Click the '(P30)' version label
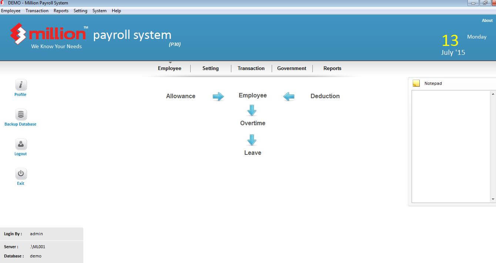Screen dimensions: 496x263 click(x=175, y=44)
